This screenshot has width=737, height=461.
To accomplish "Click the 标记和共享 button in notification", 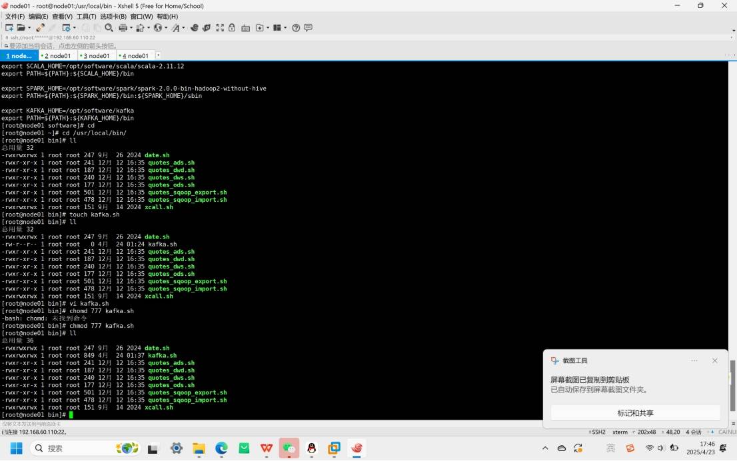I will (635, 413).
